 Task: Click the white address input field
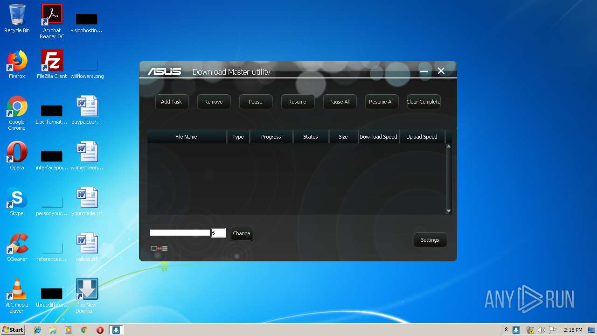click(180, 233)
